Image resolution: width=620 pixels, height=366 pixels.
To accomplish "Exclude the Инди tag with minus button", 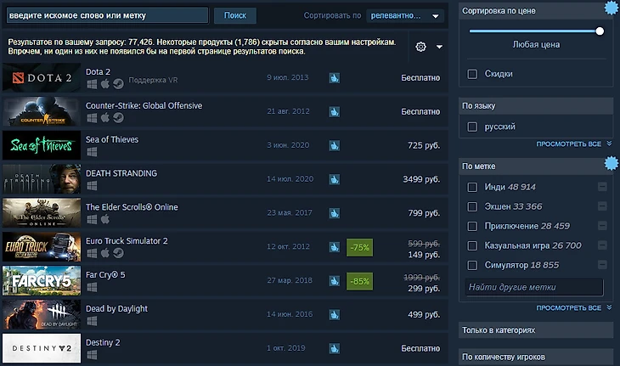I will 602,187.
